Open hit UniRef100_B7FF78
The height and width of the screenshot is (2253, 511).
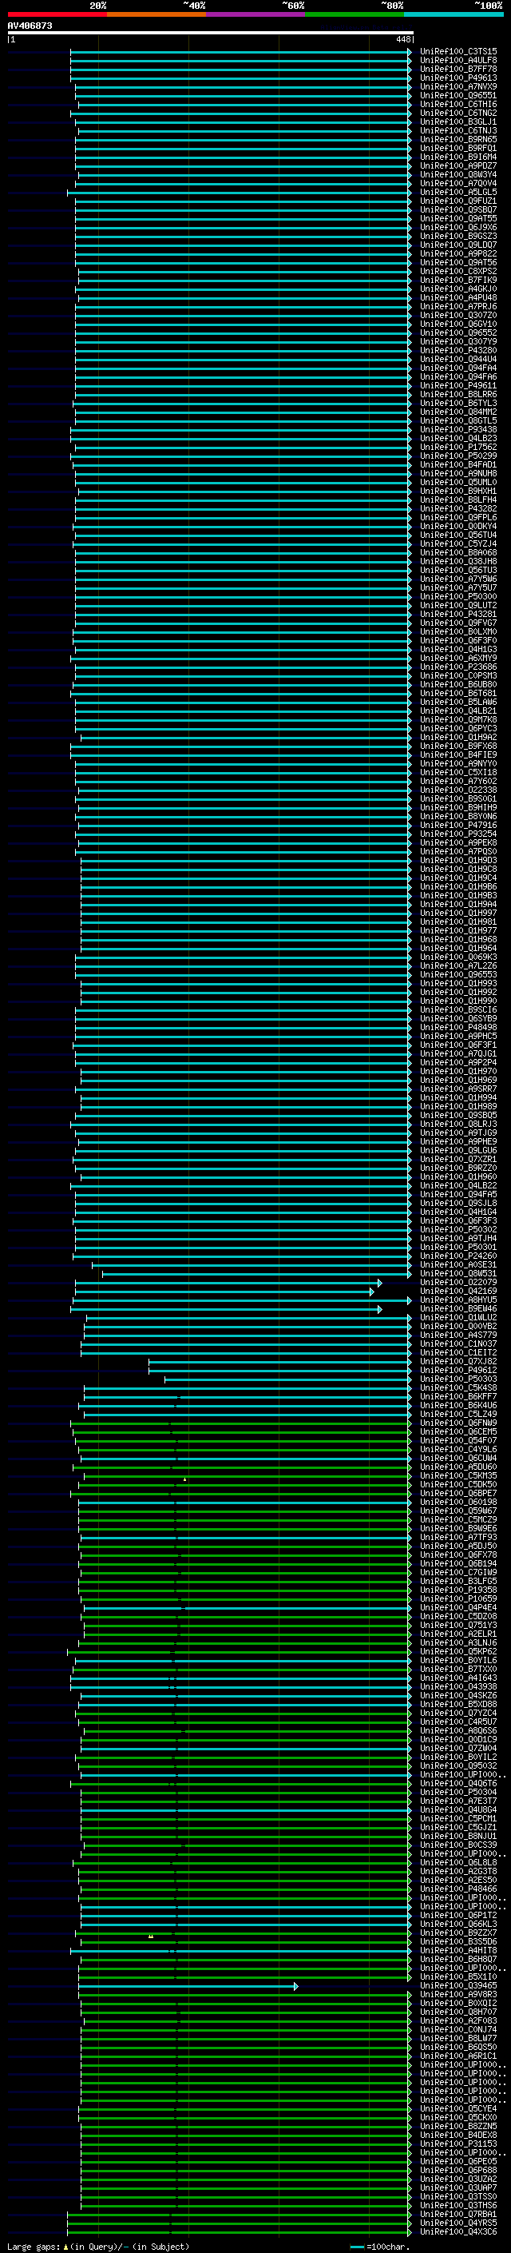pyautogui.click(x=458, y=69)
